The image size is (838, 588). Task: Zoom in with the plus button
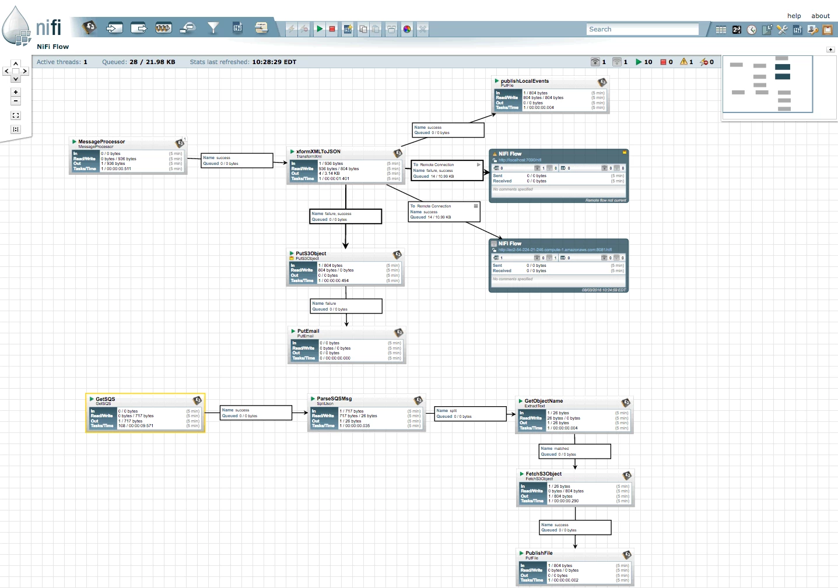(x=16, y=92)
